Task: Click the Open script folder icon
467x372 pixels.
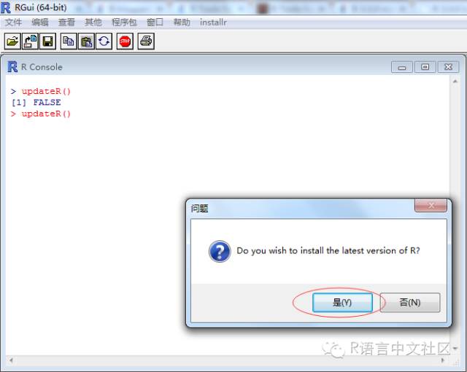Action: tap(12, 41)
